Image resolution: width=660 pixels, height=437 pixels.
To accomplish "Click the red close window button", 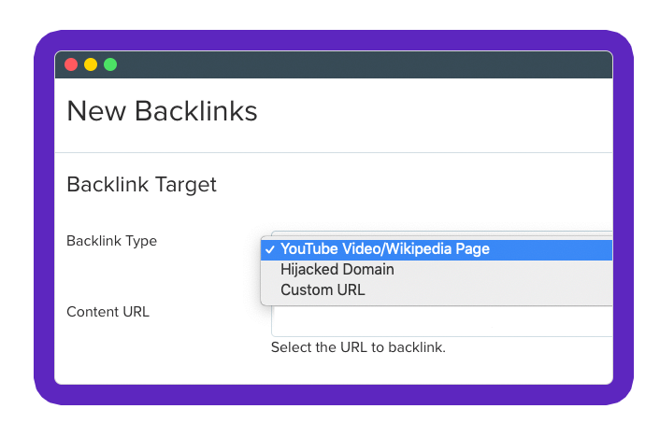I will [71, 64].
